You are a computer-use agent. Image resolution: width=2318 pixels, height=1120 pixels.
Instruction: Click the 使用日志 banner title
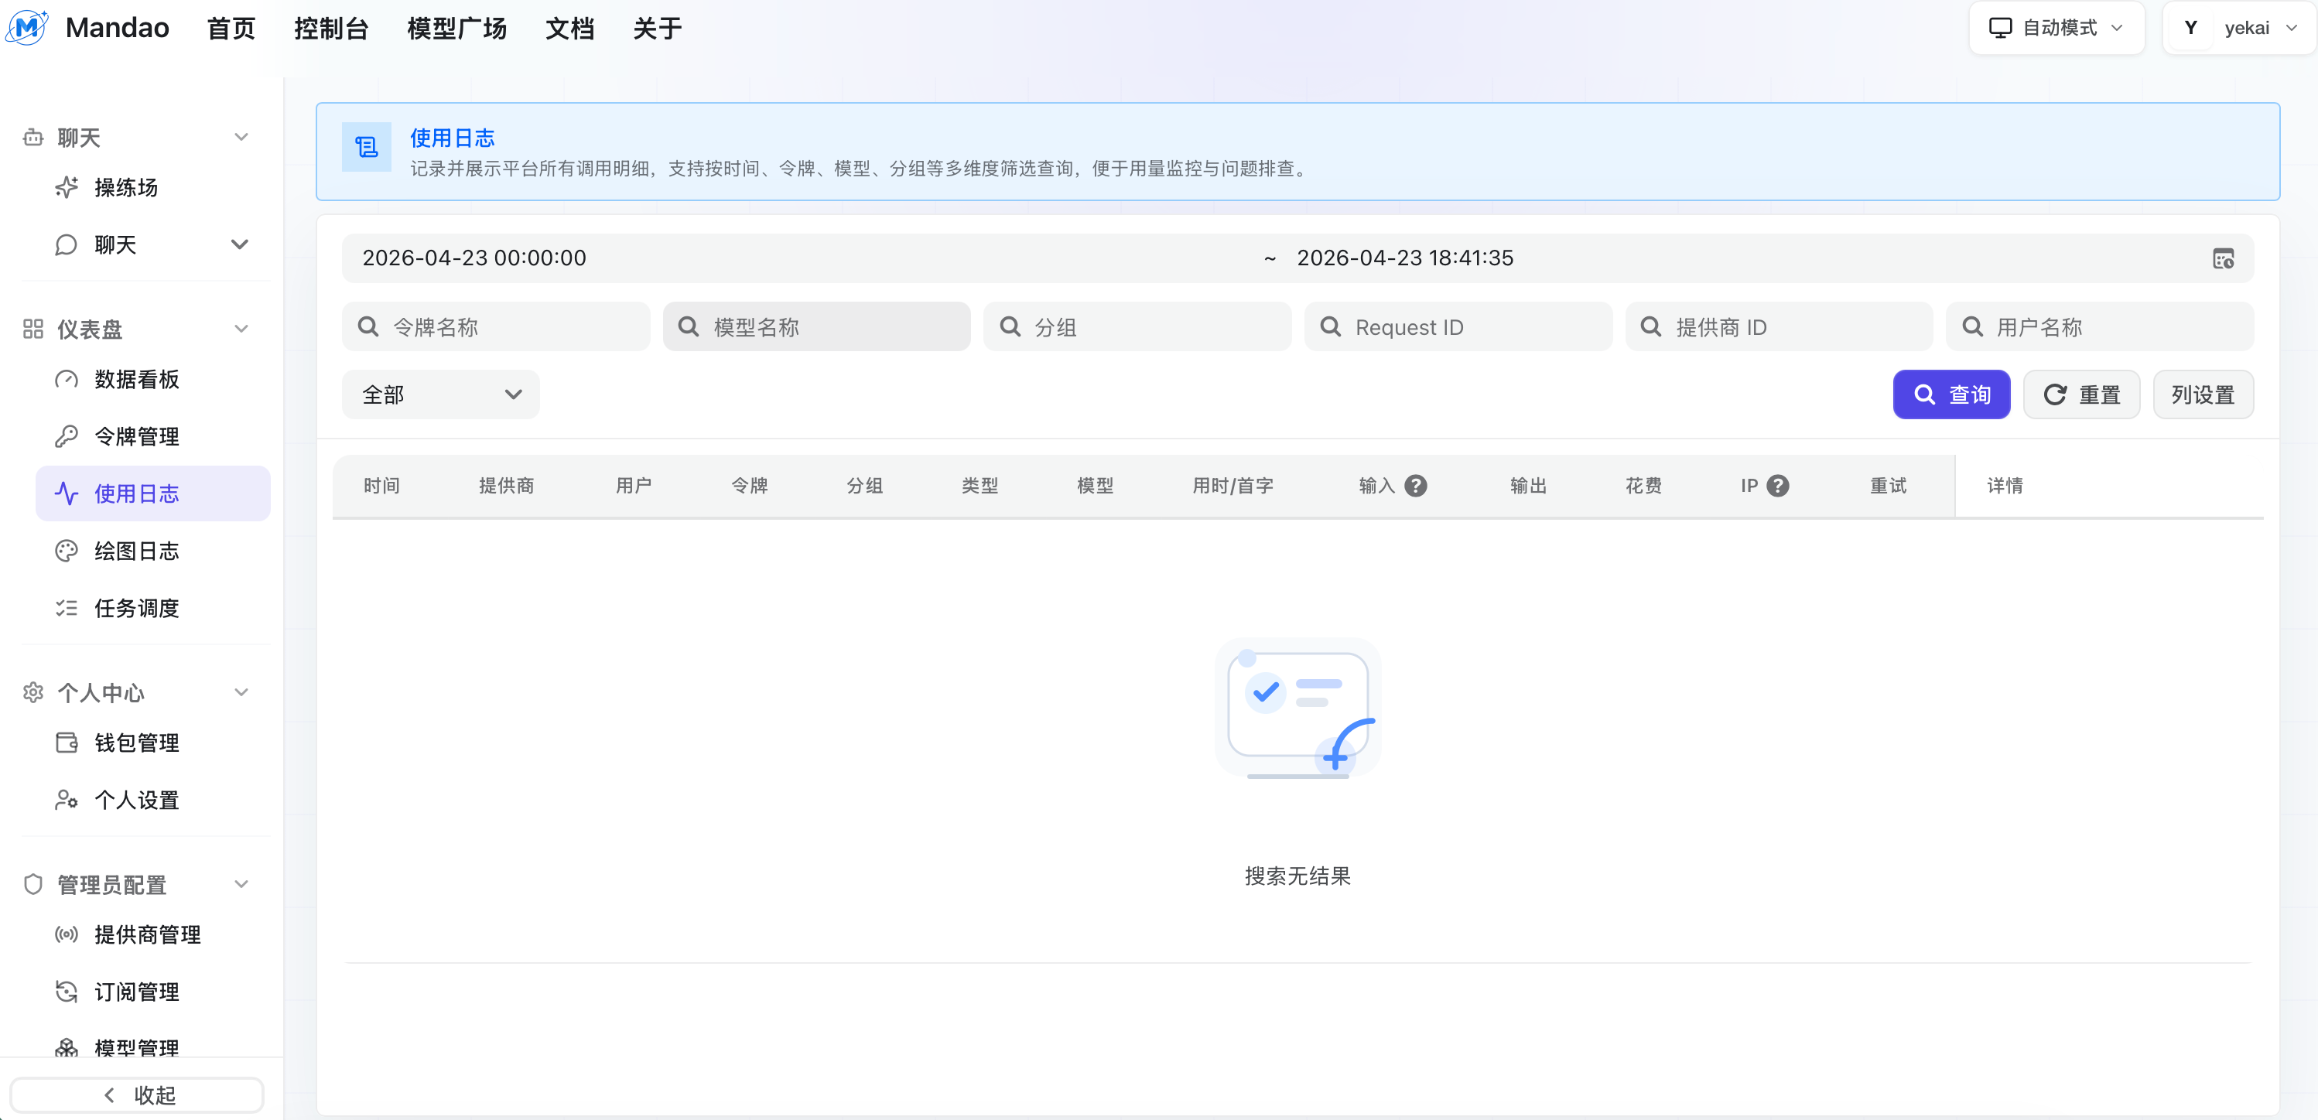tap(452, 138)
